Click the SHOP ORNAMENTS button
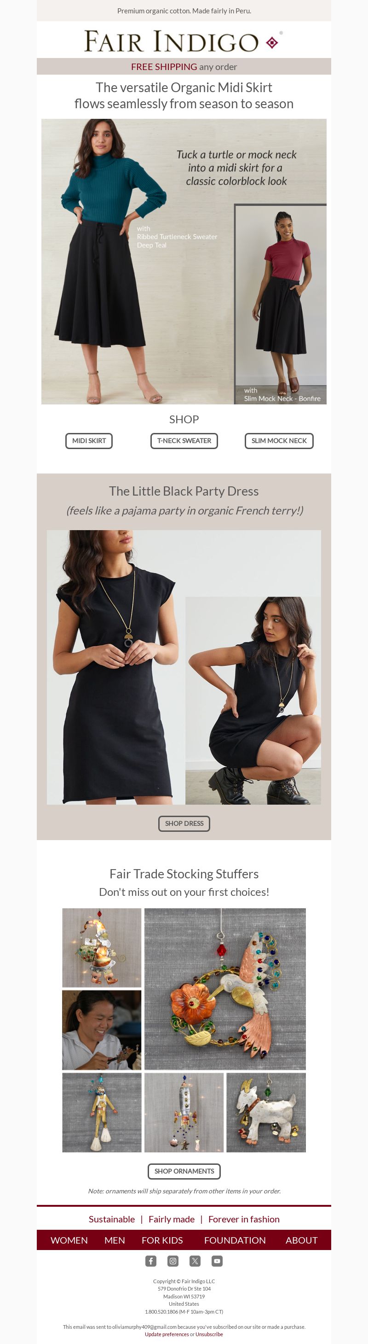The image size is (368, 1344). point(184,1171)
